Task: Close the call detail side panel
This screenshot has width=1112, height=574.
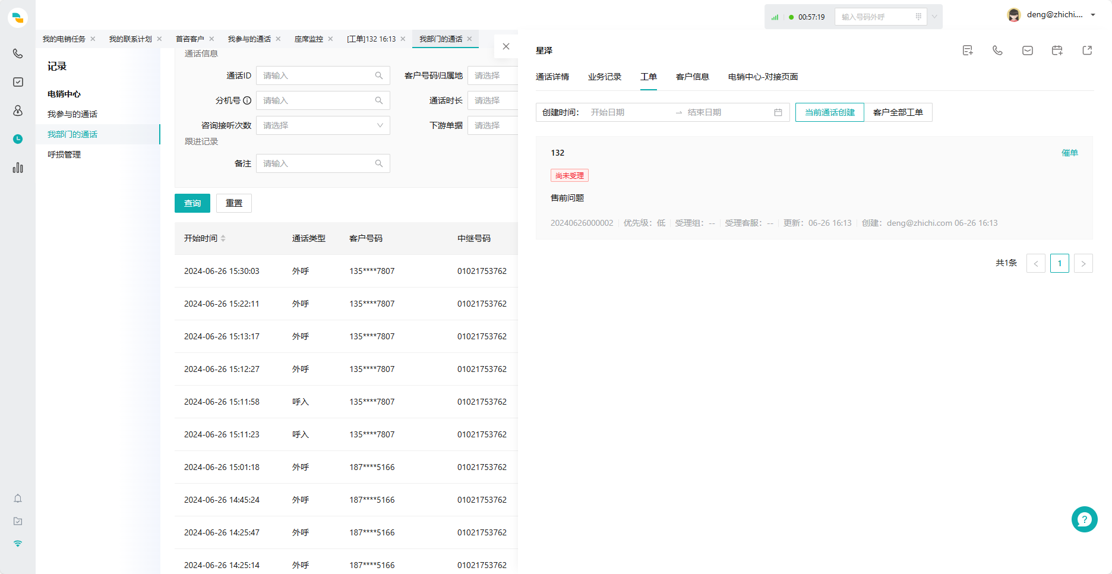Action: coord(506,46)
